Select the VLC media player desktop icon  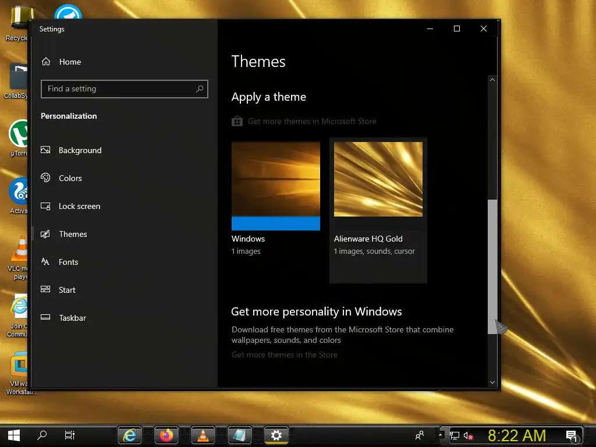pos(18,257)
